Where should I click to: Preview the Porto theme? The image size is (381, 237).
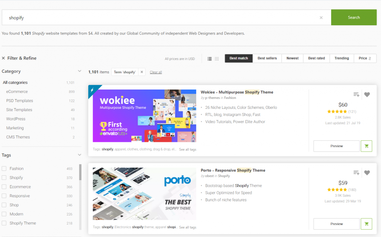pyautogui.click(x=336, y=224)
